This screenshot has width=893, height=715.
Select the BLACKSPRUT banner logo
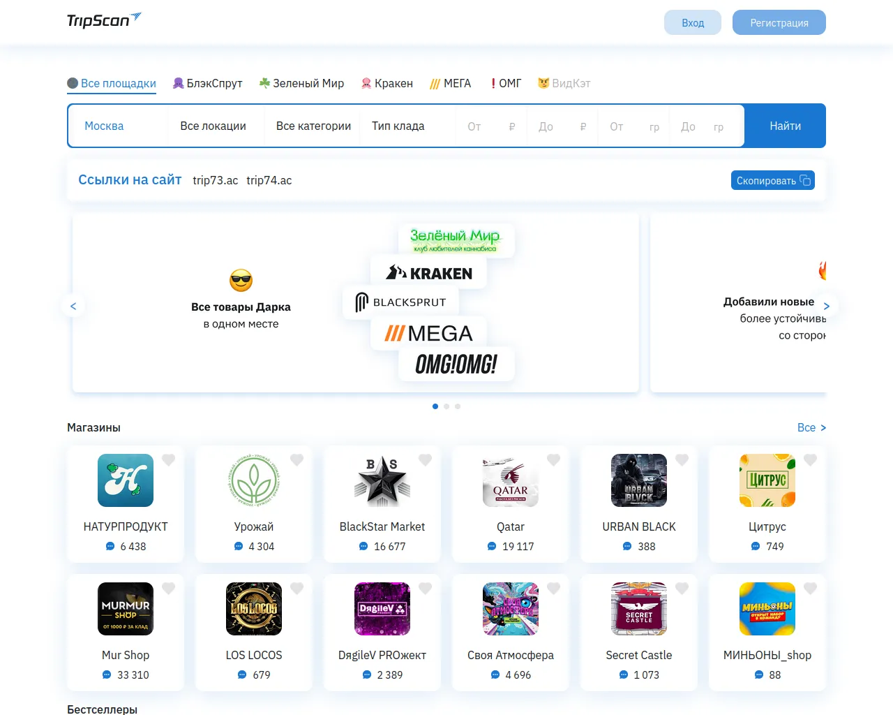(401, 302)
